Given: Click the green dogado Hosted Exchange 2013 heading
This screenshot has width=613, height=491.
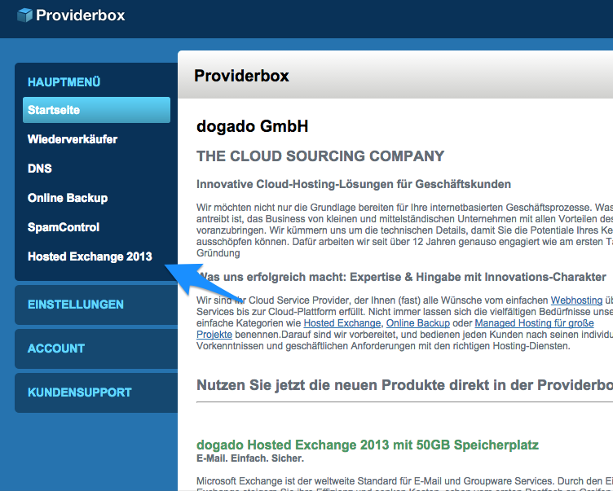Looking at the screenshot, I should [x=367, y=445].
